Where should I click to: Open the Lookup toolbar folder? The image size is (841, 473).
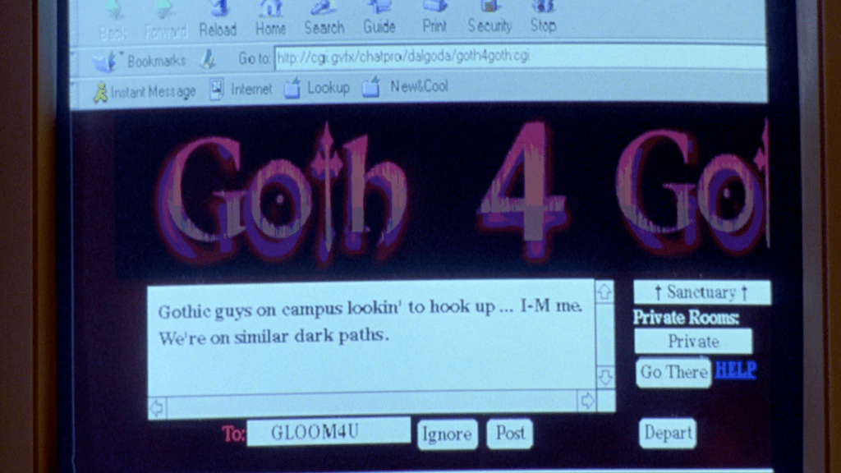click(318, 88)
